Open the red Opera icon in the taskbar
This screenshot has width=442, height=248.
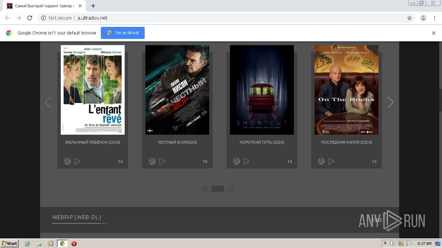point(74,244)
